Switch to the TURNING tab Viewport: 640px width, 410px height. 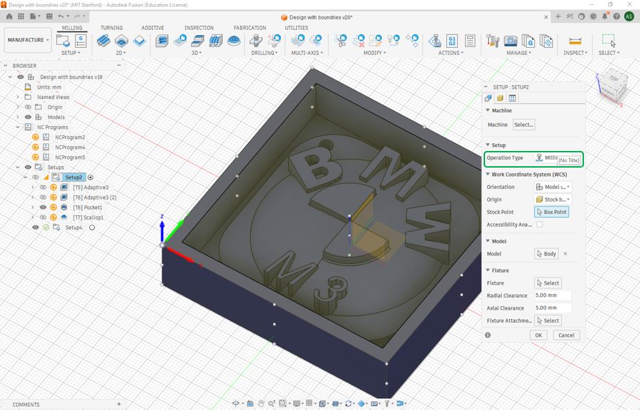111,28
